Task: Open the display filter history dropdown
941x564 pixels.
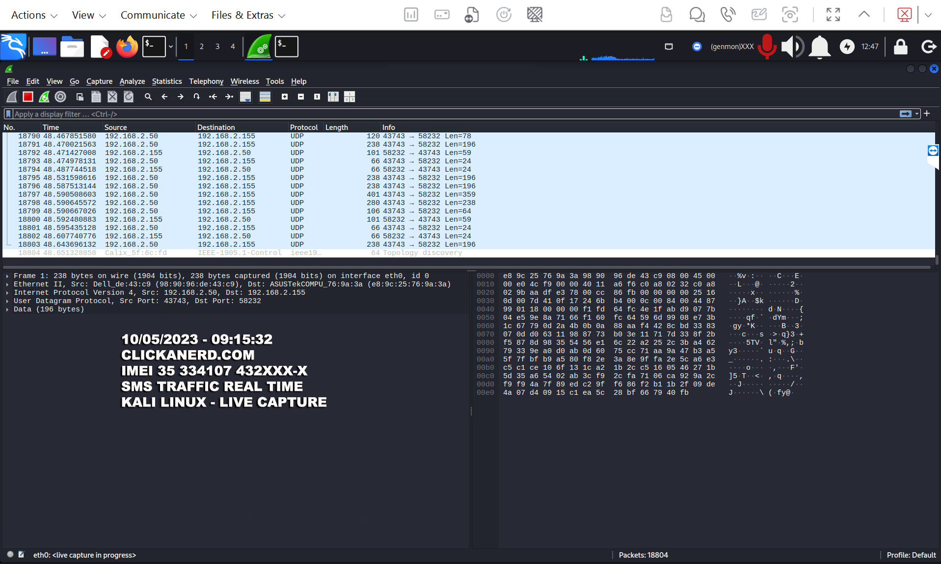Action: [917, 114]
